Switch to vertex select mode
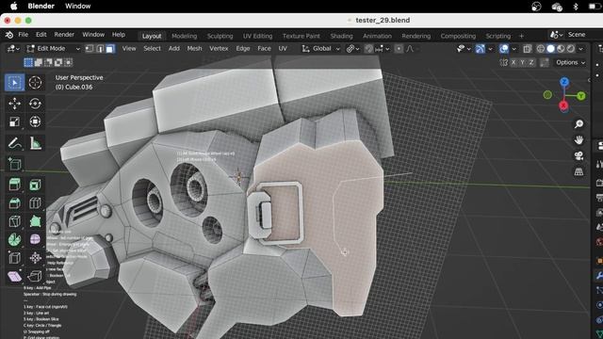The height and width of the screenshot is (339, 603). tap(90, 49)
